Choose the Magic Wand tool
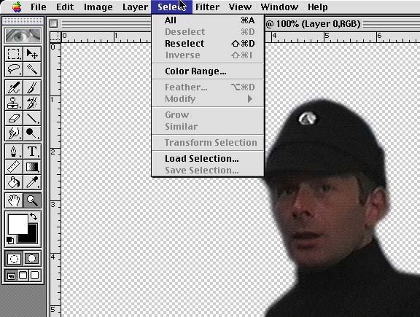The width and height of the screenshot is (420, 317). pos(32,69)
